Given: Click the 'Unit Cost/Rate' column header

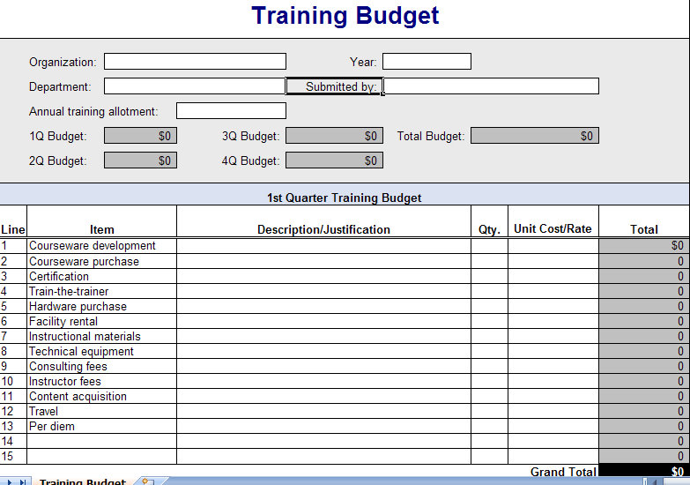Looking at the screenshot, I should [x=553, y=228].
